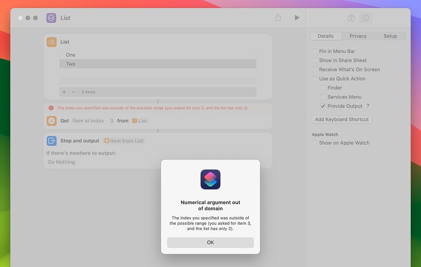The image size is (421, 267).
Task: Dismiss the error dialog with OK
Action: (x=210, y=242)
